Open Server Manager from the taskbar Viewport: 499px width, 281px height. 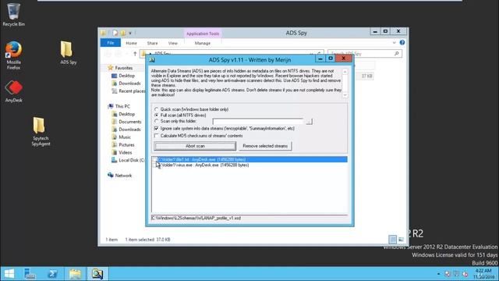30,274
